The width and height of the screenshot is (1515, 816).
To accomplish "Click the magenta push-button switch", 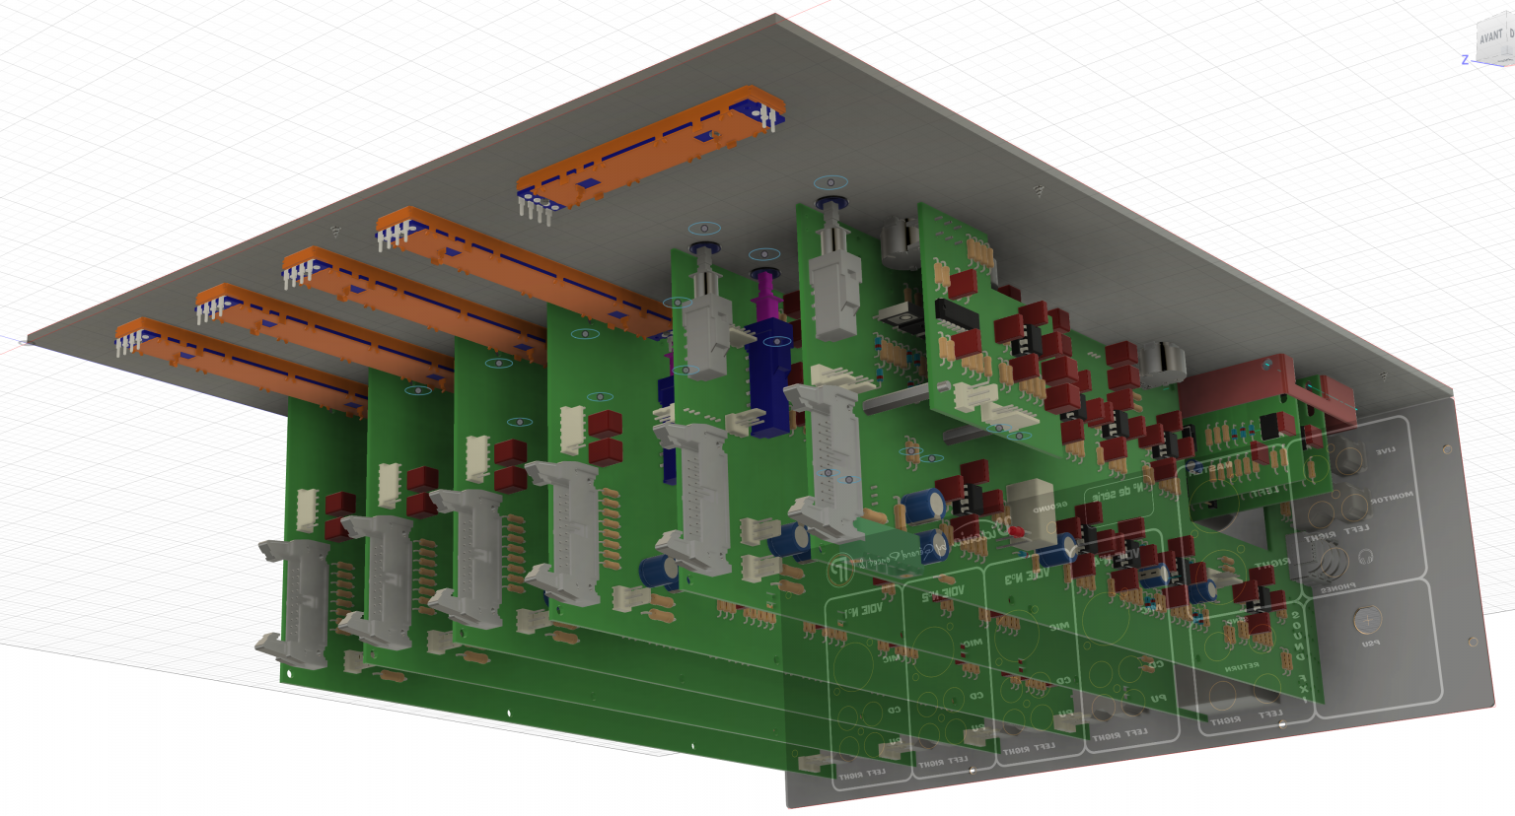I will tap(763, 297).
